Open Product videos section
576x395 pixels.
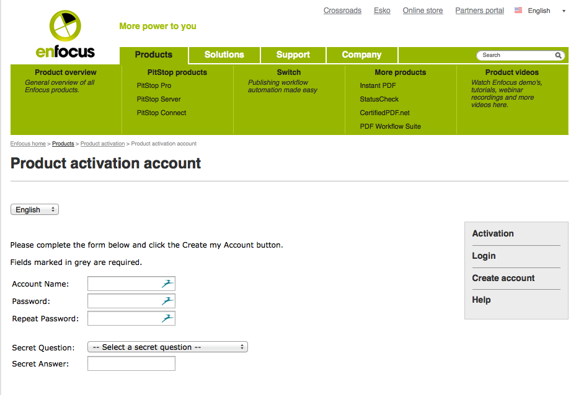[512, 72]
